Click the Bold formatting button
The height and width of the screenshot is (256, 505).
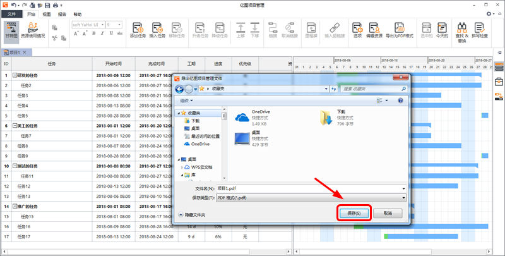[93, 34]
